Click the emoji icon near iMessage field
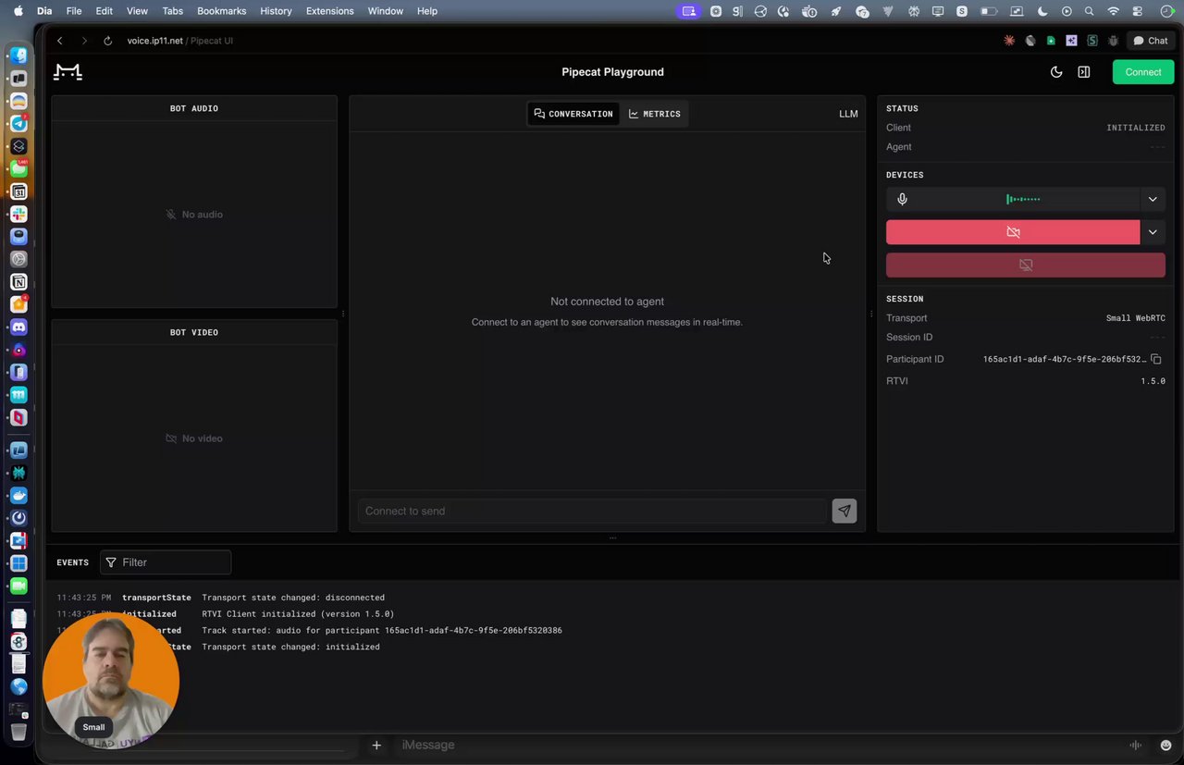 point(1165,746)
